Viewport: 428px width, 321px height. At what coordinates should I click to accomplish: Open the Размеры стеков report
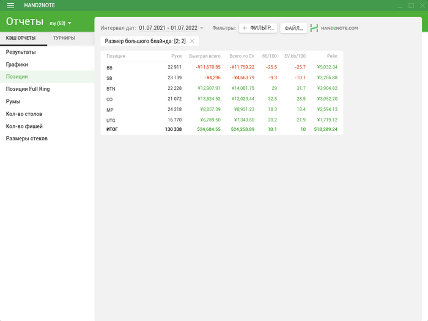tap(47, 139)
